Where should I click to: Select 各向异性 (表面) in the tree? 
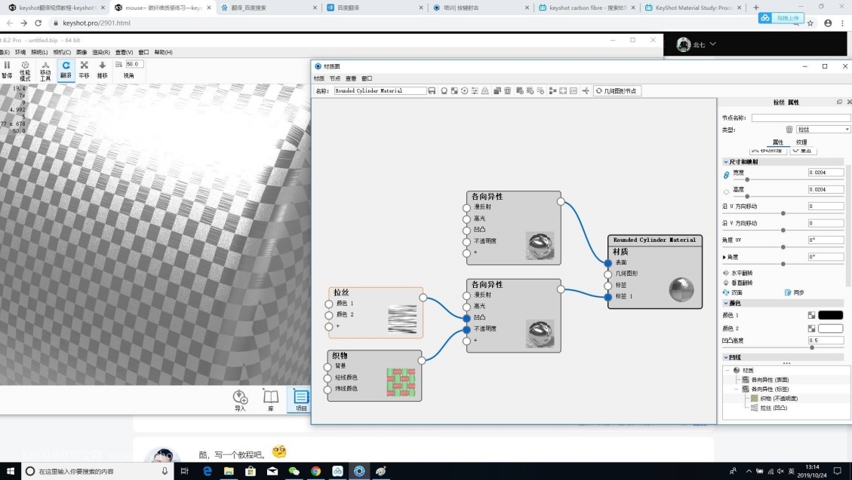click(770, 380)
